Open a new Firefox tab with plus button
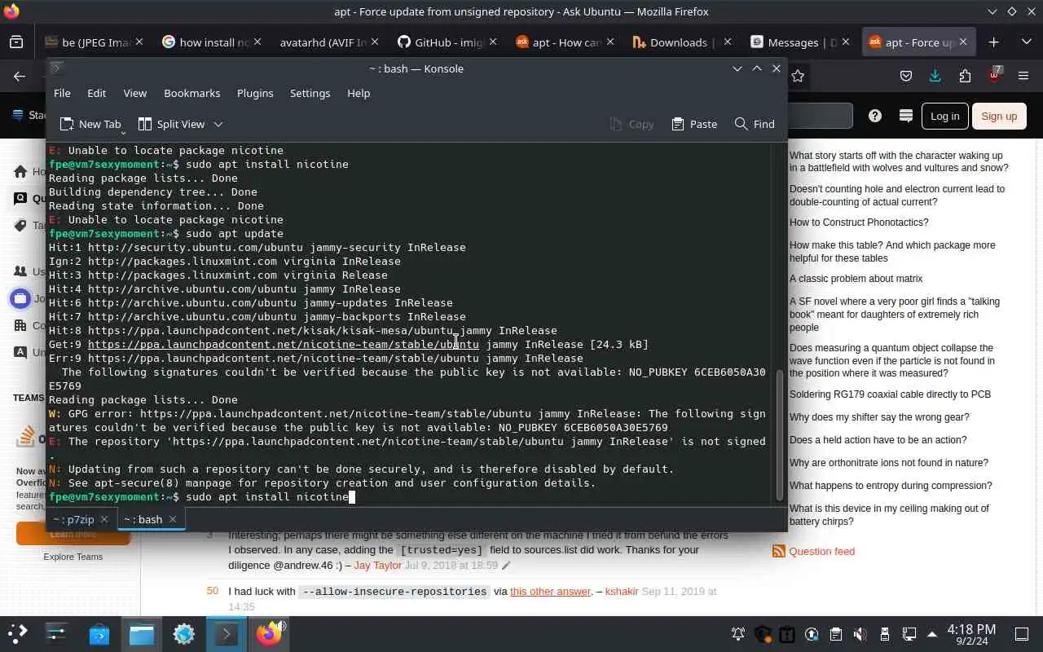This screenshot has width=1043, height=652. tap(993, 42)
